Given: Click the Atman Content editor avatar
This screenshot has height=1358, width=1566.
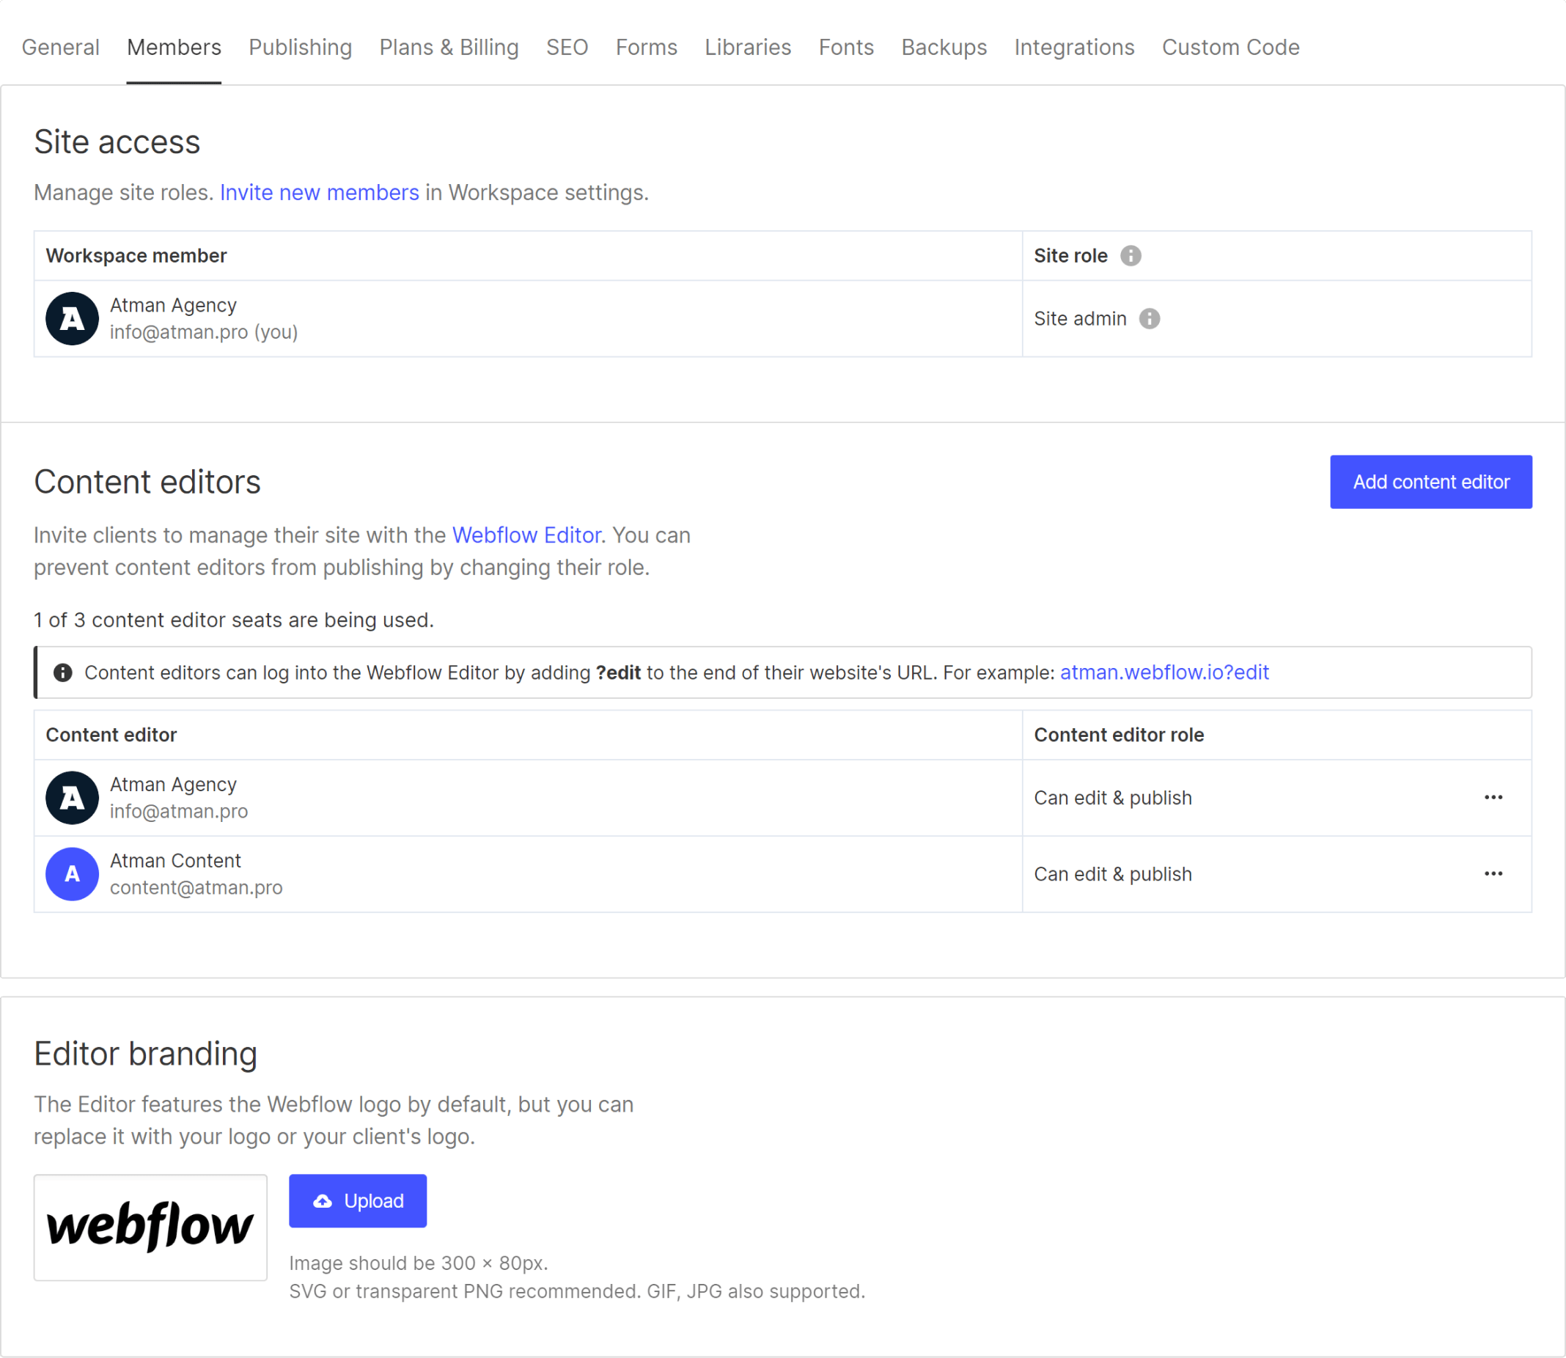Looking at the screenshot, I should click(x=70, y=873).
